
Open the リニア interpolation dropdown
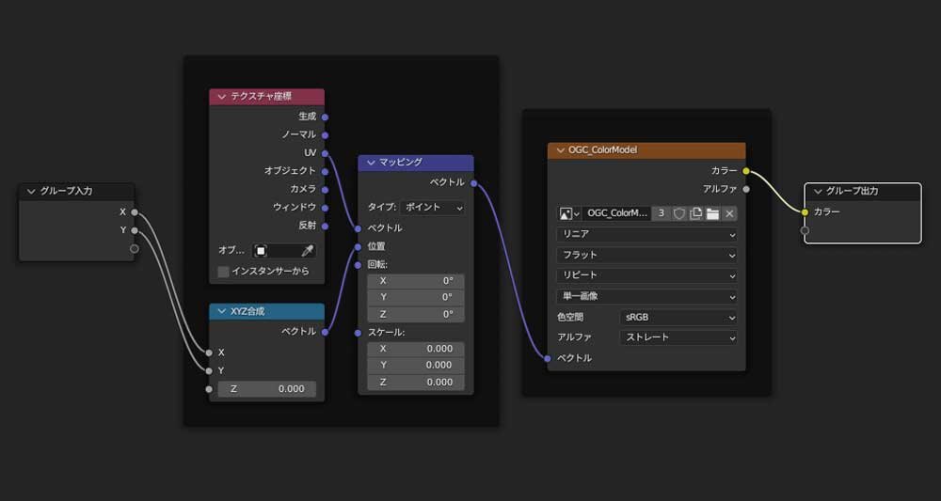coord(647,235)
